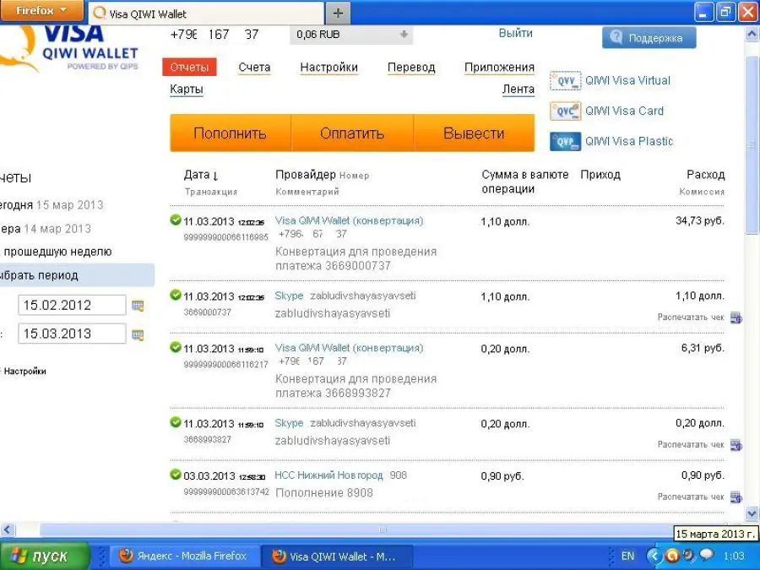Open НСС Нижний Новгород provider link
This screenshot has height=570, width=760.
pyautogui.click(x=328, y=475)
